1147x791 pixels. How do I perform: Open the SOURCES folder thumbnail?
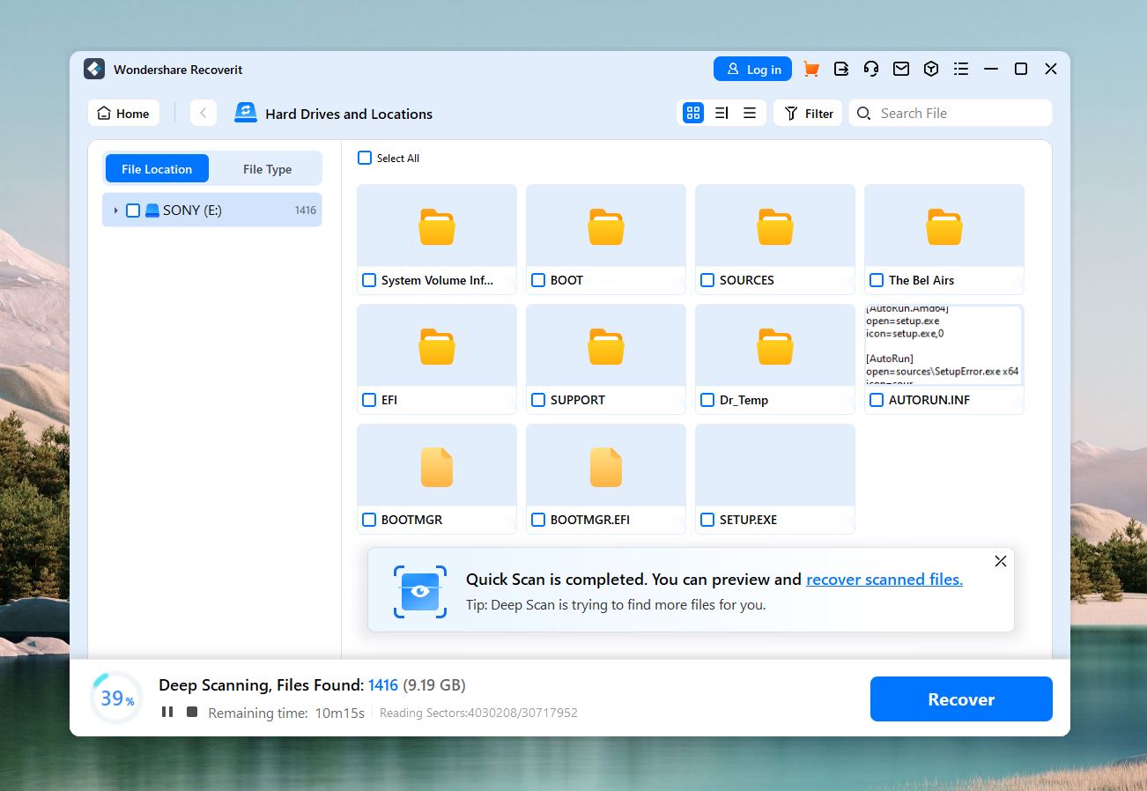pos(775,226)
